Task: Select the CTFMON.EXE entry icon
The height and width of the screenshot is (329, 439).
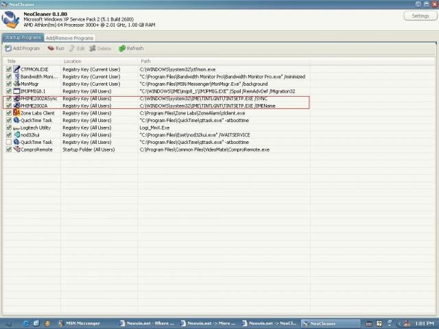Action: pos(16,69)
